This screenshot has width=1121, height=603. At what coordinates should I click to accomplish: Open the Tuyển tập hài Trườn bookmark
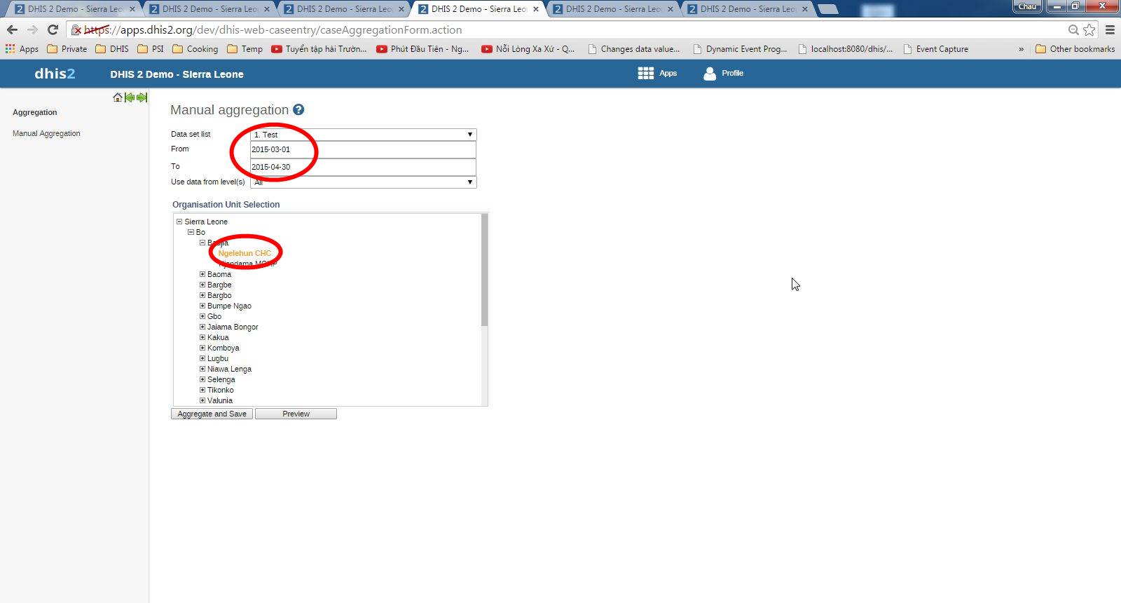click(319, 49)
